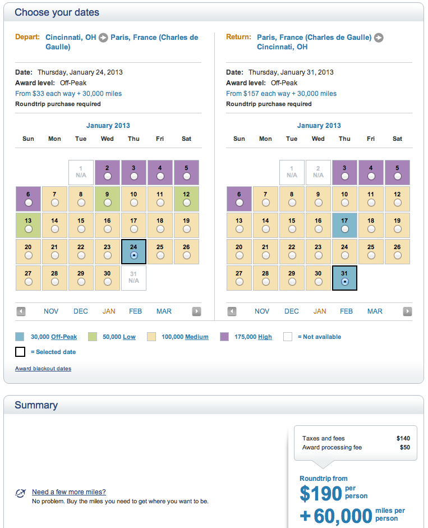
Task: Click the airplane icon beside 'Need a few more miles?'
Action: coord(21,493)
